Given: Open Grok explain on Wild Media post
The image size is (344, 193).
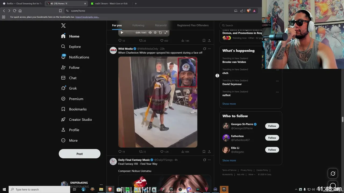Looking at the screenshot, I should pyautogui.click(x=205, y=49).
